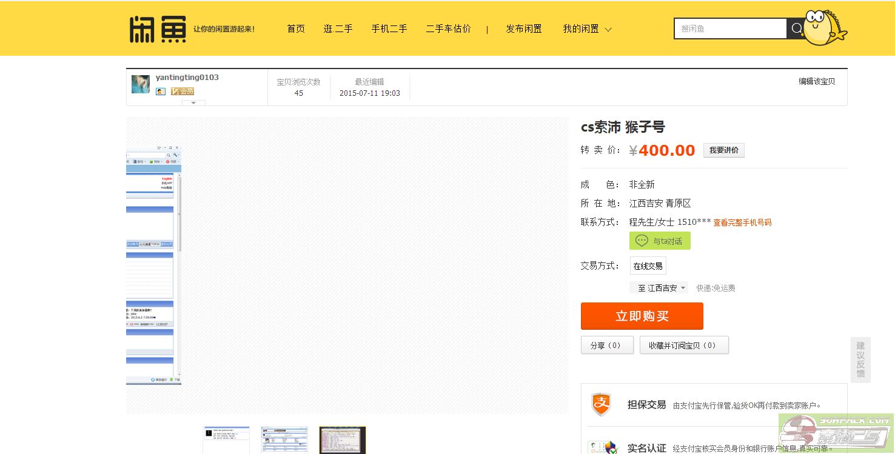Screen dimensions: 895x454
Task: Open 发布闲置 page
Action: 524,28
